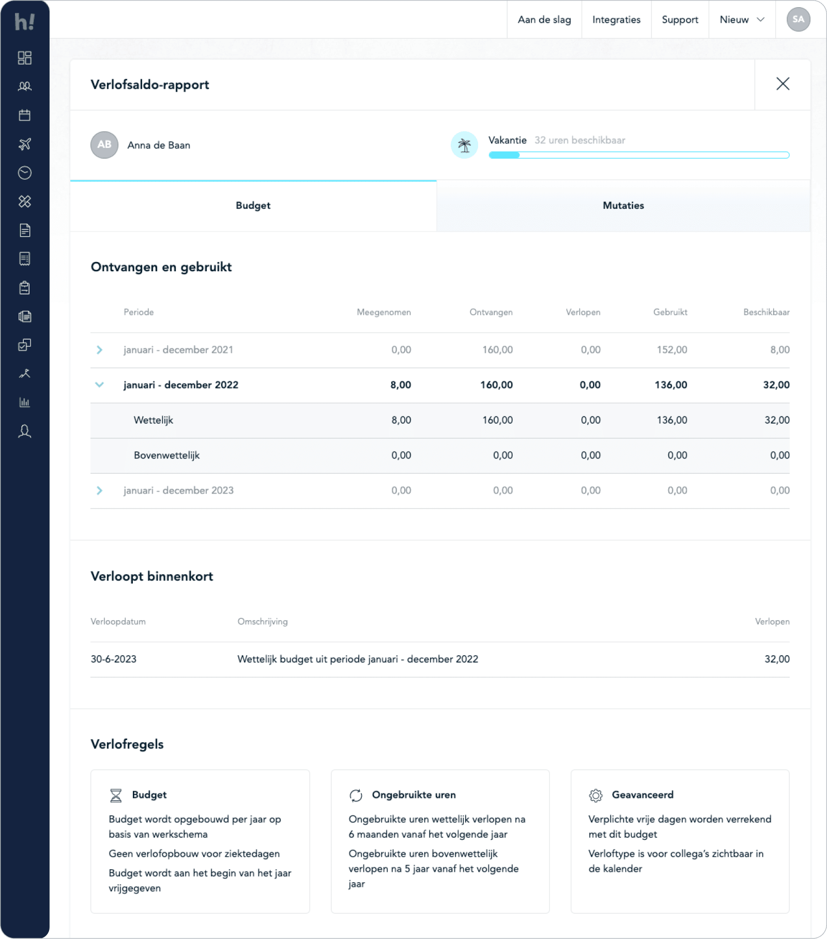Open the bar chart reports icon
827x939 pixels.
[25, 403]
